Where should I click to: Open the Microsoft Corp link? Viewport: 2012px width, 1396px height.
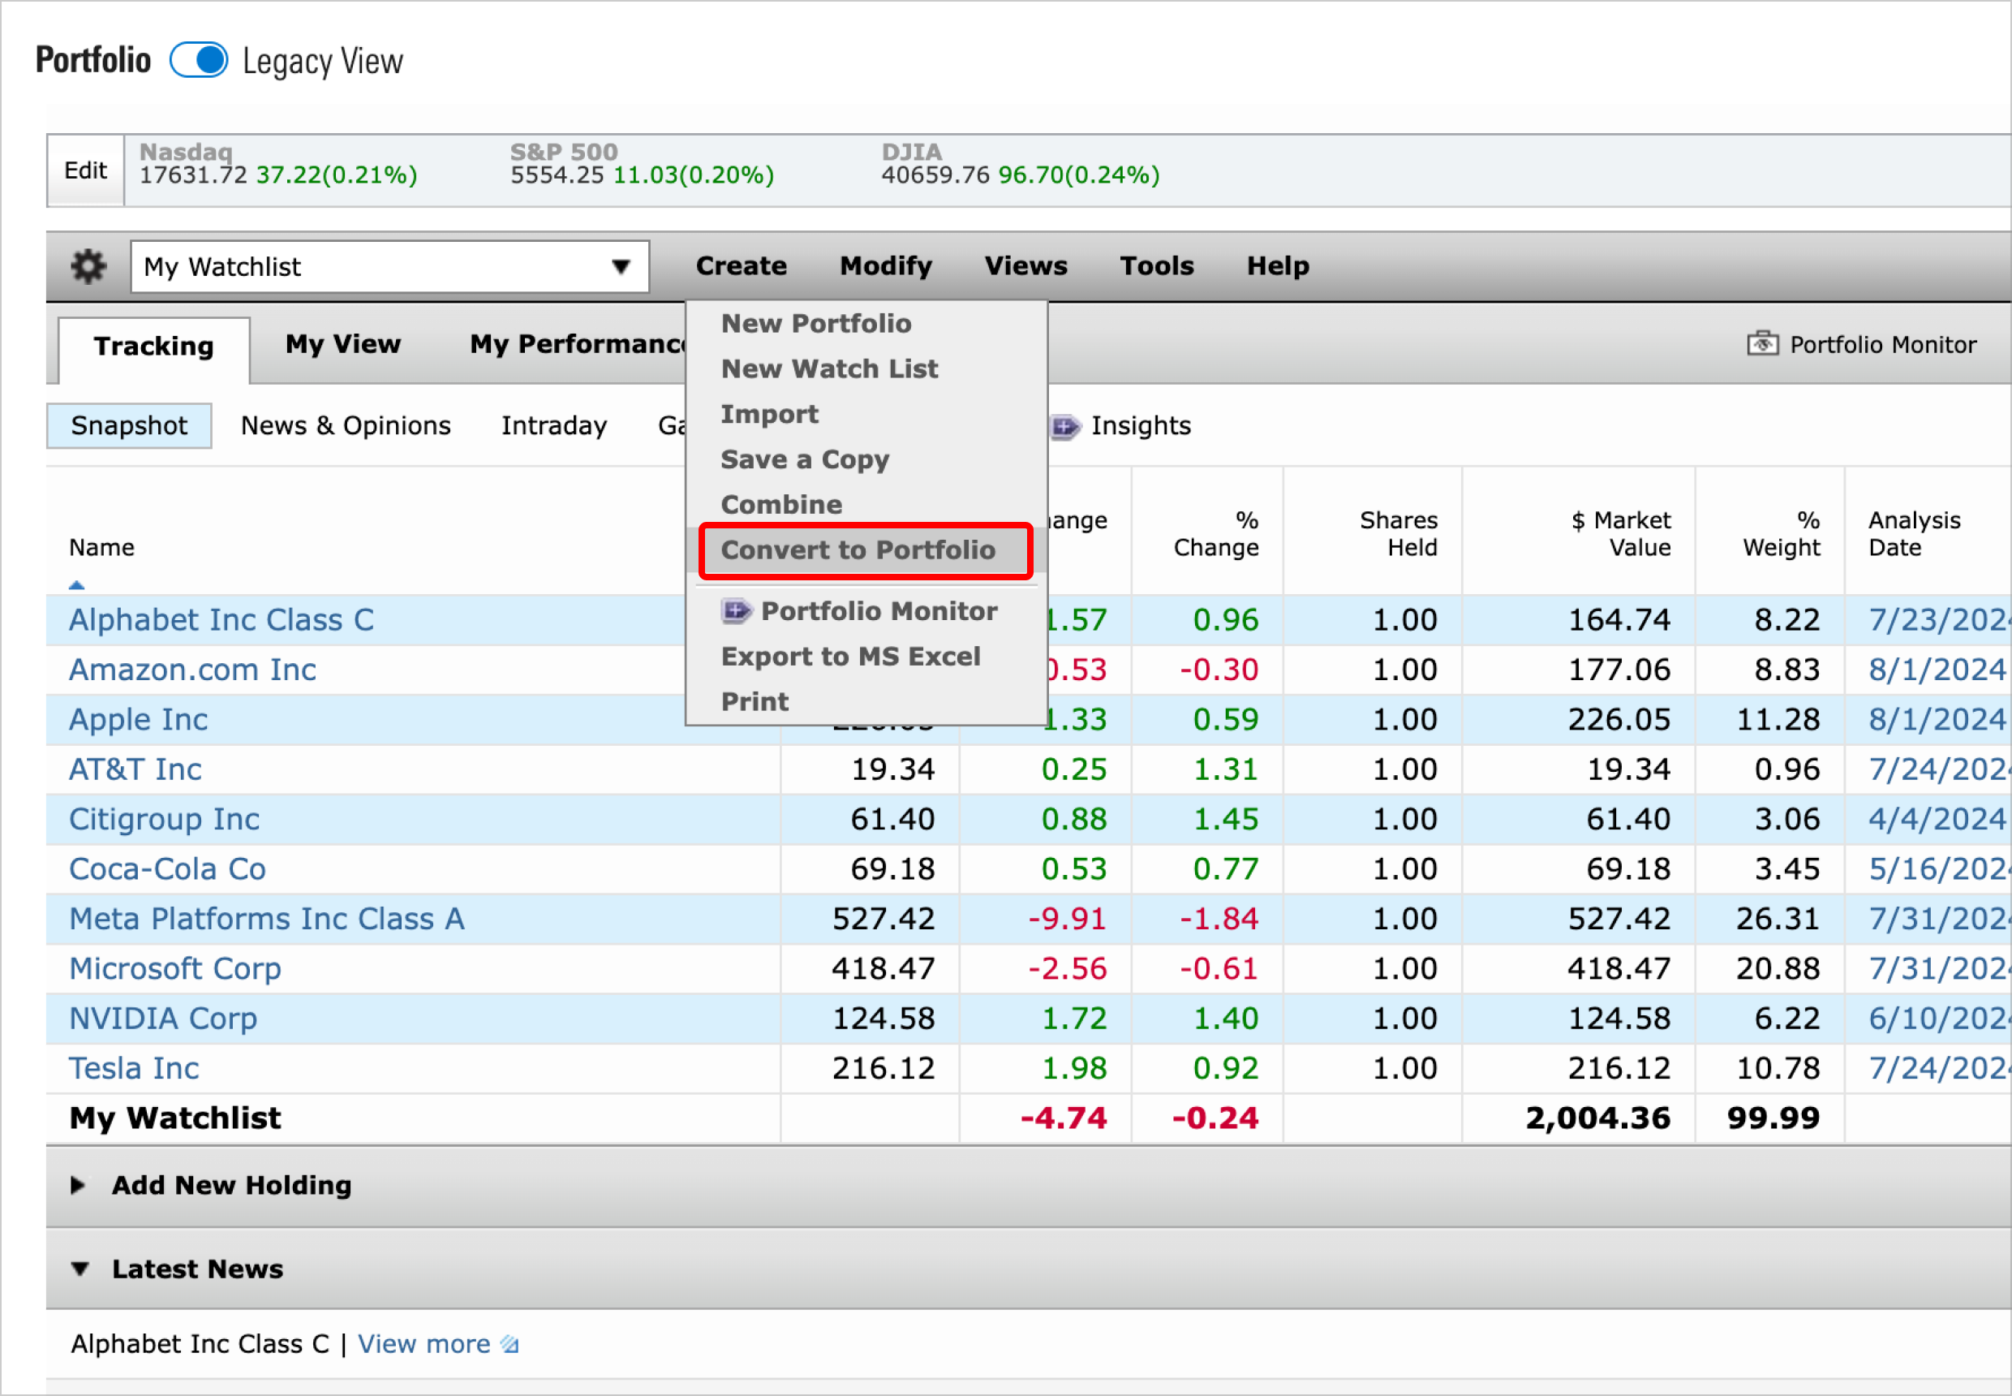click(175, 969)
